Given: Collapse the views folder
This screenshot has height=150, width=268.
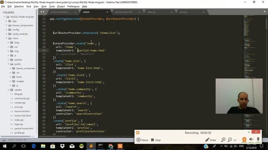Looking at the screenshot, I should [x=7, y=38].
